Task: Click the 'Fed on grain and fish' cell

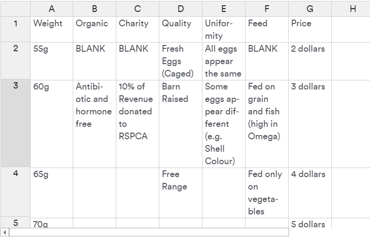Action: (267, 123)
